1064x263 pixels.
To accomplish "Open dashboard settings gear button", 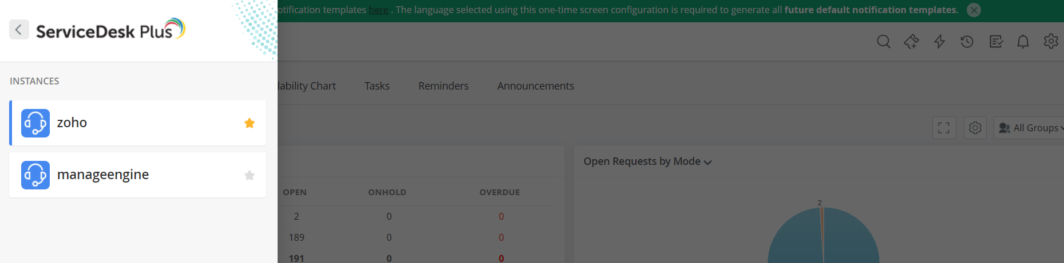I will point(975,128).
